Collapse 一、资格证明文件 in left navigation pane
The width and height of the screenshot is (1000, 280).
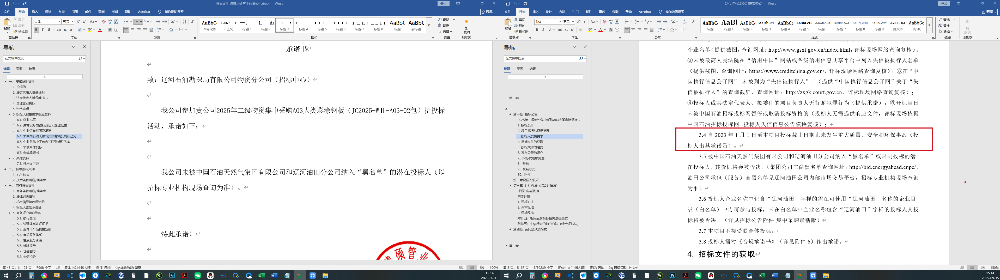(5, 82)
